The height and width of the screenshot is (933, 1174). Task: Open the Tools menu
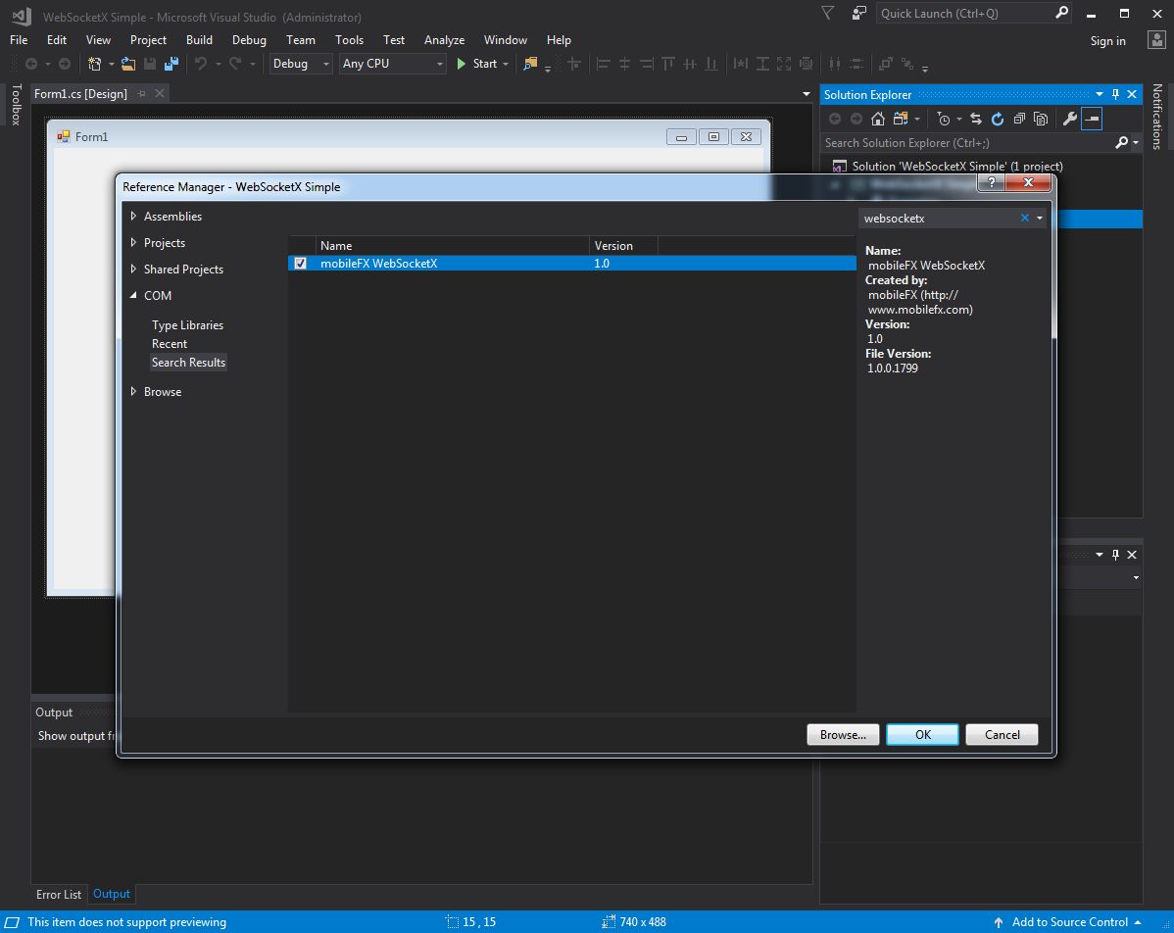coord(349,40)
